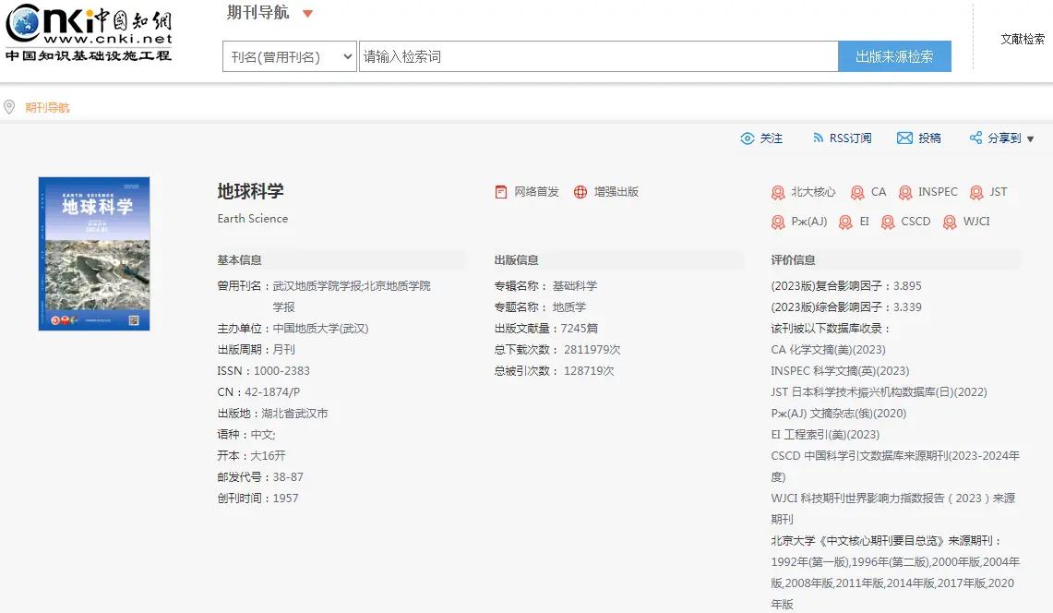Click the 创刊时间 value 1957
The width and height of the screenshot is (1053, 613).
click(x=285, y=499)
